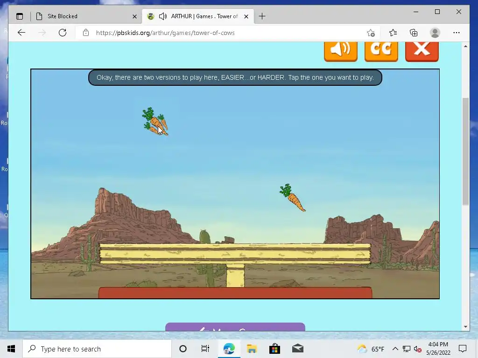Viewport: 478px width, 358px height.
Task: Add this page to favorites
Action: [371, 33]
